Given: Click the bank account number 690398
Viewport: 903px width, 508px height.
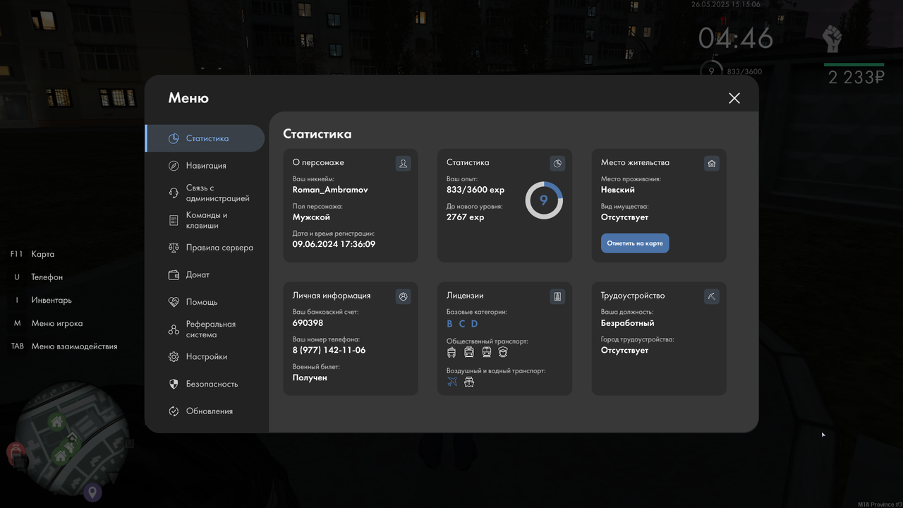Looking at the screenshot, I should point(308,323).
